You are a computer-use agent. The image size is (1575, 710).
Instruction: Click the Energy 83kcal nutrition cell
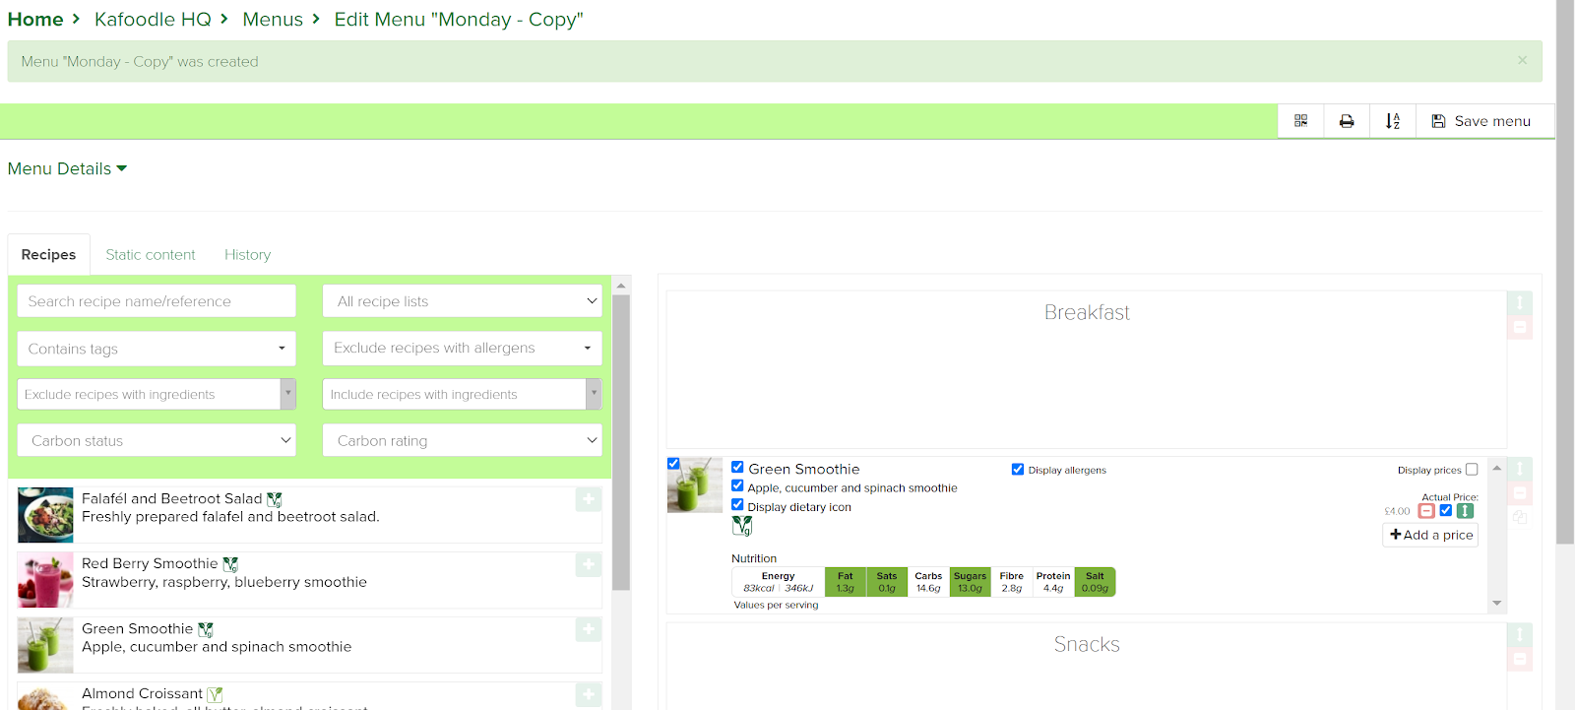click(x=778, y=582)
